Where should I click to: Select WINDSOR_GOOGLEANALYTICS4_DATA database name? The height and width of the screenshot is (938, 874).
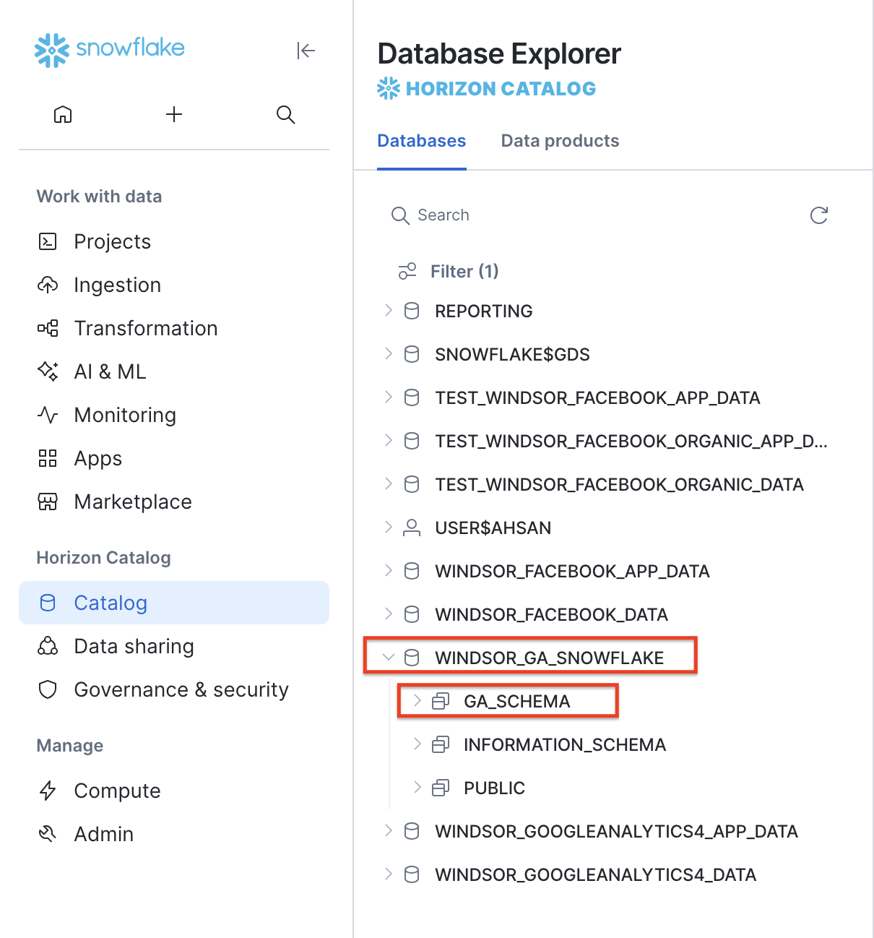pyautogui.click(x=596, y=874)
